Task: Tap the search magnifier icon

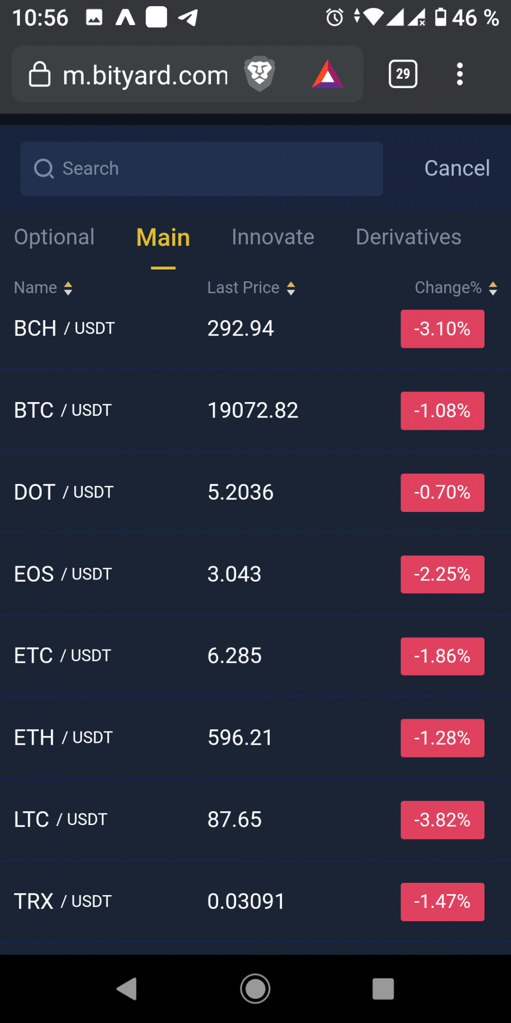Action: click(44, 169)
